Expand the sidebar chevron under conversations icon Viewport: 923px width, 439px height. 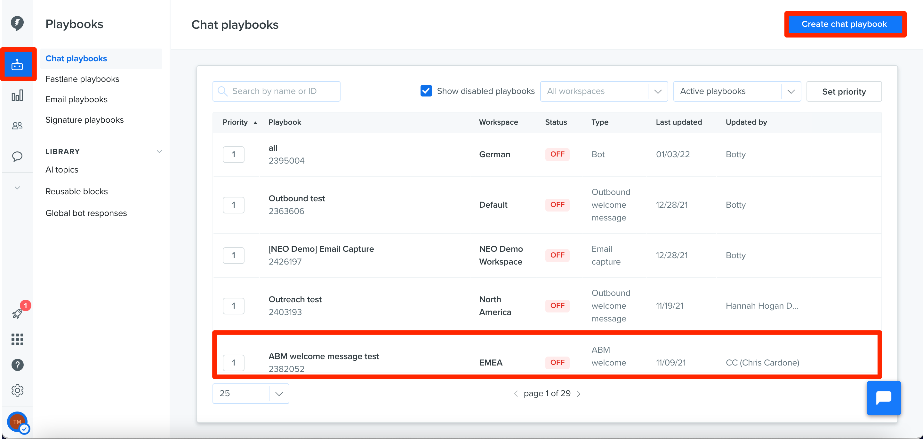[x=17, y=188]
